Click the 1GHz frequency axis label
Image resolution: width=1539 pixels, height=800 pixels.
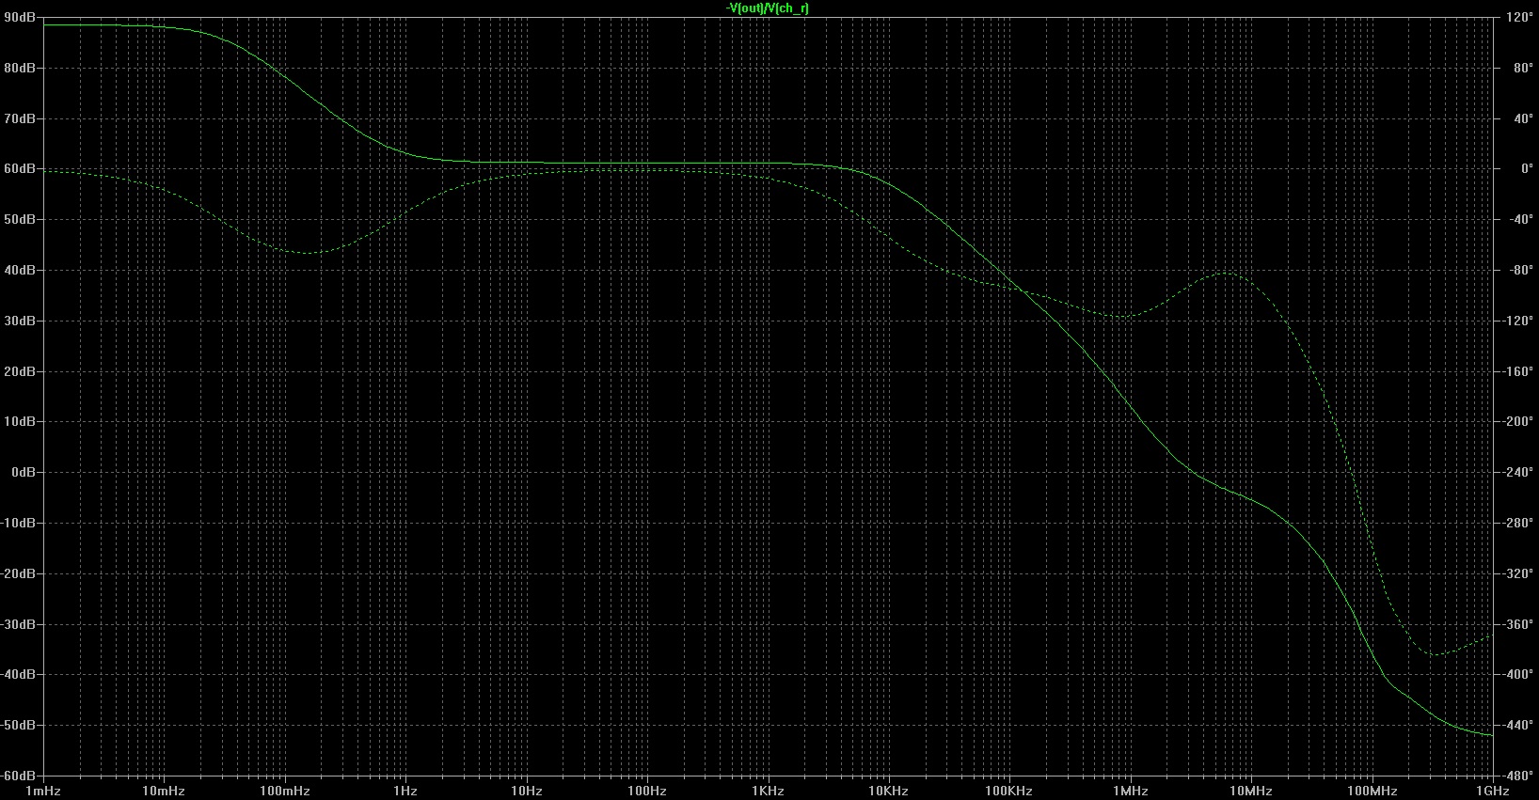pos(1492,792)
